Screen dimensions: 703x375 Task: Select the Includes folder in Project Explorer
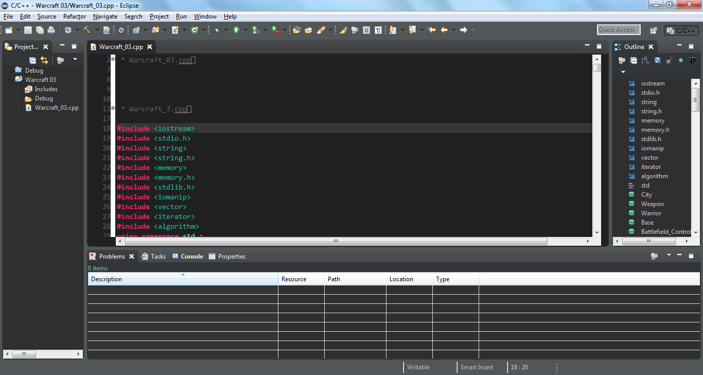(41, 89)
